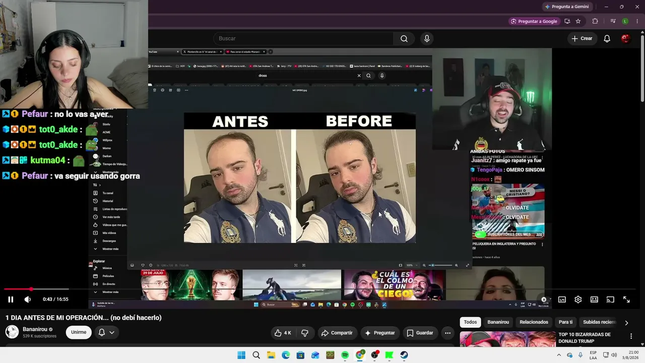645x363 pixels.
Task: Open the Bananirou channel avatar
Action: click(x=12, y=332)
